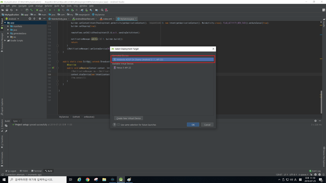Open the Project Structure icon
Viewport: 326px width, 183px height.
click(x=97, y=10)
